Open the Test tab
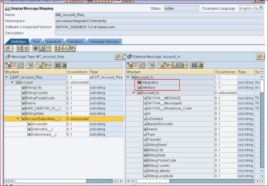Viewport: 268px width, 186px height. pos(36,42)
